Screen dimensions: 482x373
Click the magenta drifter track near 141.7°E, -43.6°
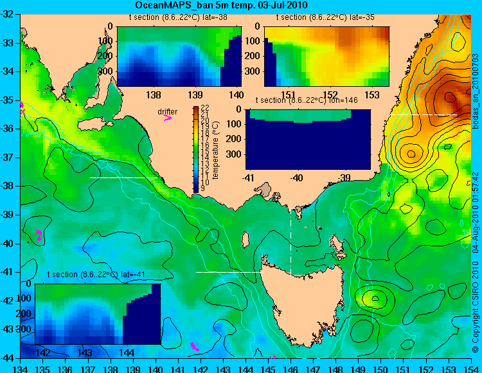[x=194, y=347]
